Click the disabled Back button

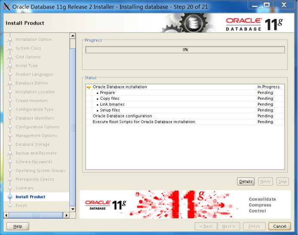click(x=206, y=226)
